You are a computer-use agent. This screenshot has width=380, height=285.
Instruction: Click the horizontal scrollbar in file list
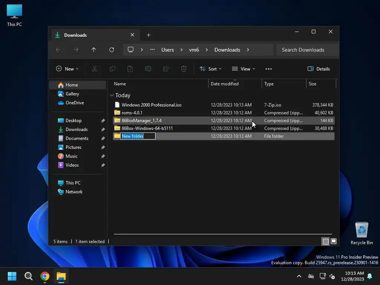[x=223, y=234]
